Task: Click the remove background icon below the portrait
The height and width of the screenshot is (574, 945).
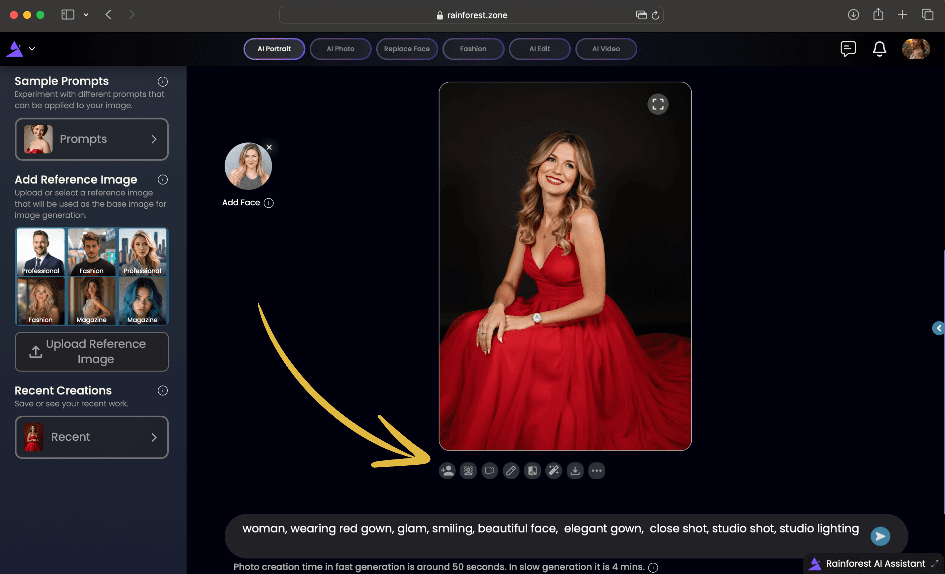Action: click(468, 471)
